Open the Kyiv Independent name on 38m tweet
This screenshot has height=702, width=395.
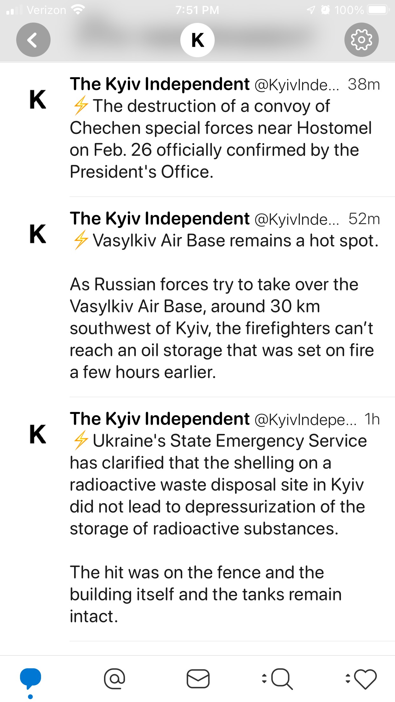[160, 84]
